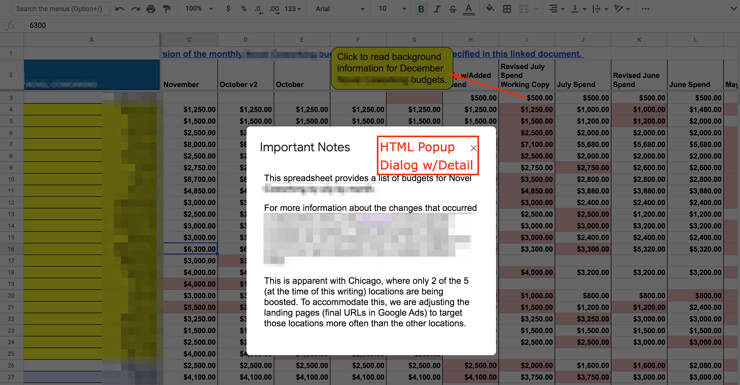Select the Paint format tool
This screenshot has height=385, width=740.
pyautogui.click(x=167, y=9)
